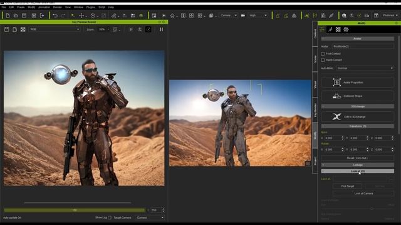This screenshot has width=401, height=225.
Task: Open the RGB channel dropdown in Iray Preview
Action: [x=55, y=29]
